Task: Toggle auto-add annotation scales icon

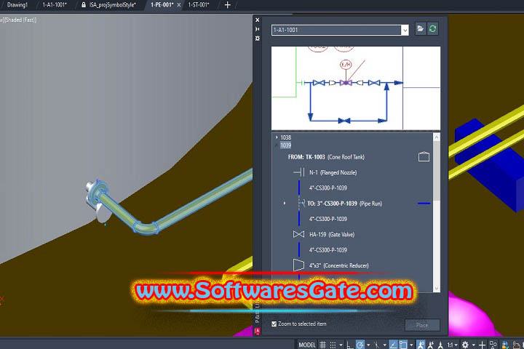Action: pos(431,345)
